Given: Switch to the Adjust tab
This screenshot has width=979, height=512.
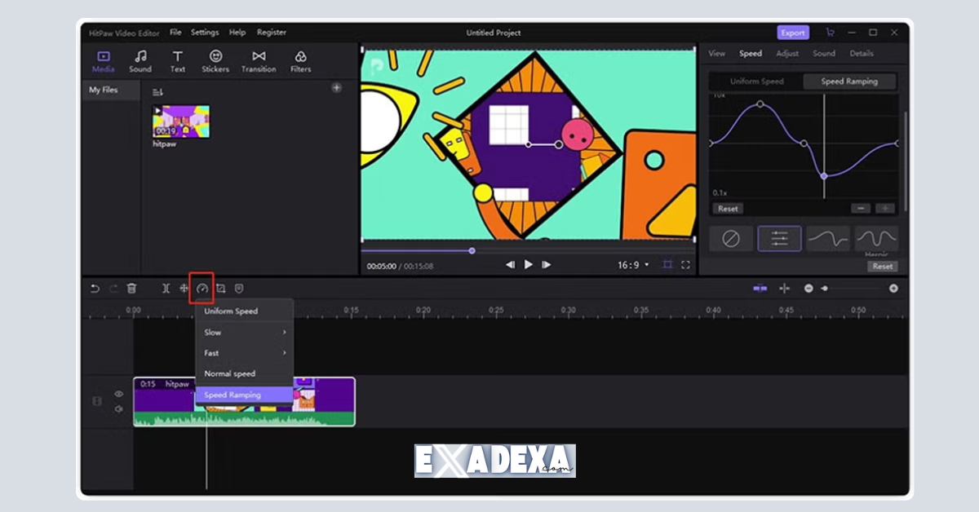Looking at the screenshot, I should tap(786, 52).
